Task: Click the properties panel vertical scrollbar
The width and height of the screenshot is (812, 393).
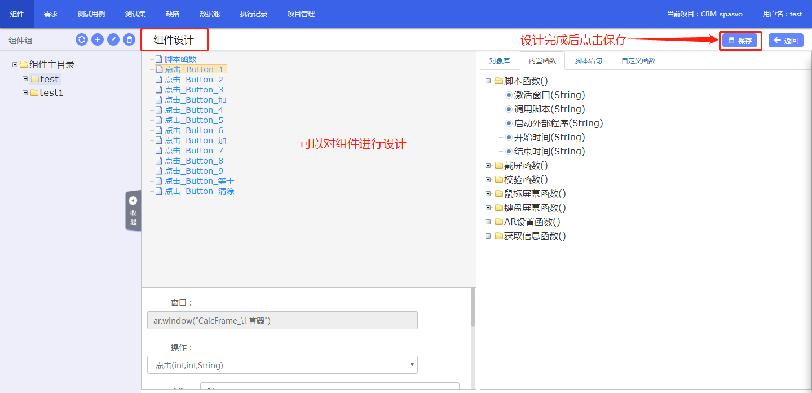Action: pyautogui.click(x=473, y=308)
